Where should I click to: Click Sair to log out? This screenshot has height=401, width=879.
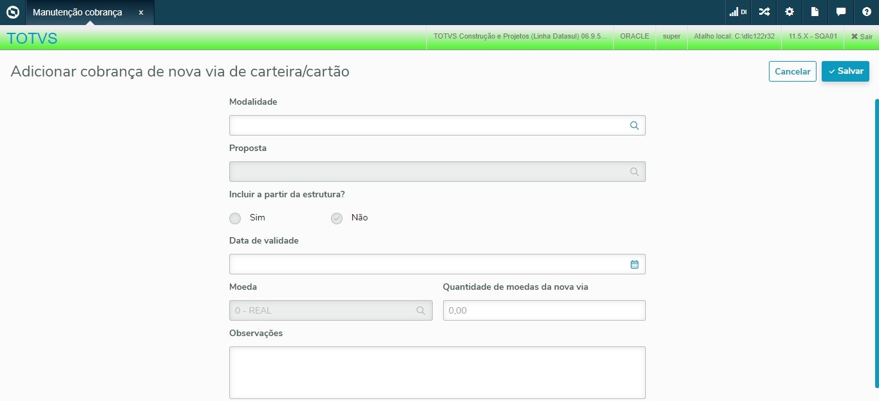[x=862, y=37]
